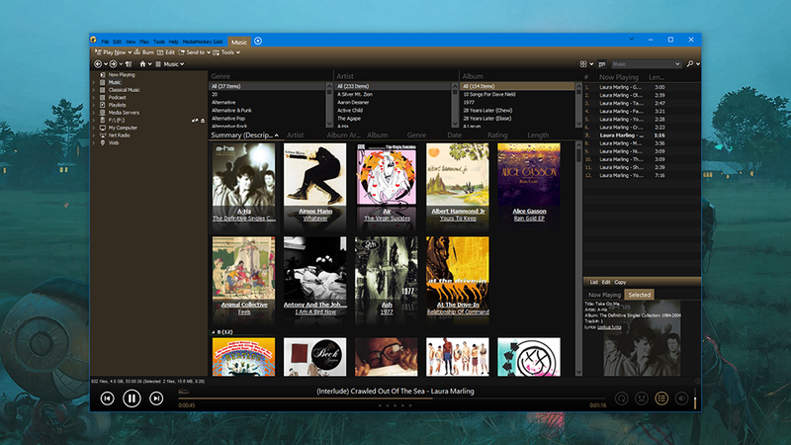The image size is (791, 445).
Task: Select Now Playing in the tree
Action: pos(122,75)
